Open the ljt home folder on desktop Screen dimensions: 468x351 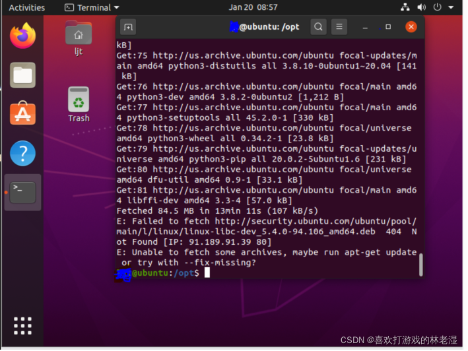79,39
